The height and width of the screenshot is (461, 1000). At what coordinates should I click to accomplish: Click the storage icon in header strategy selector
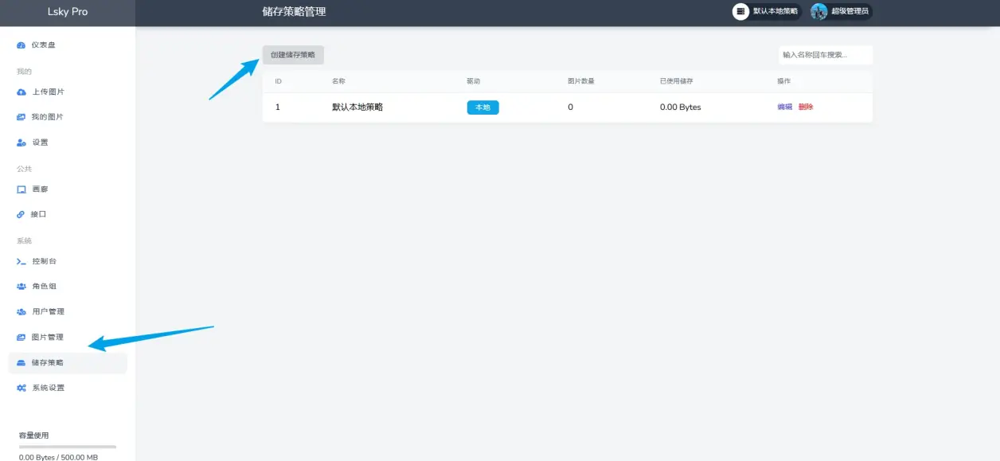coord(741,11)
